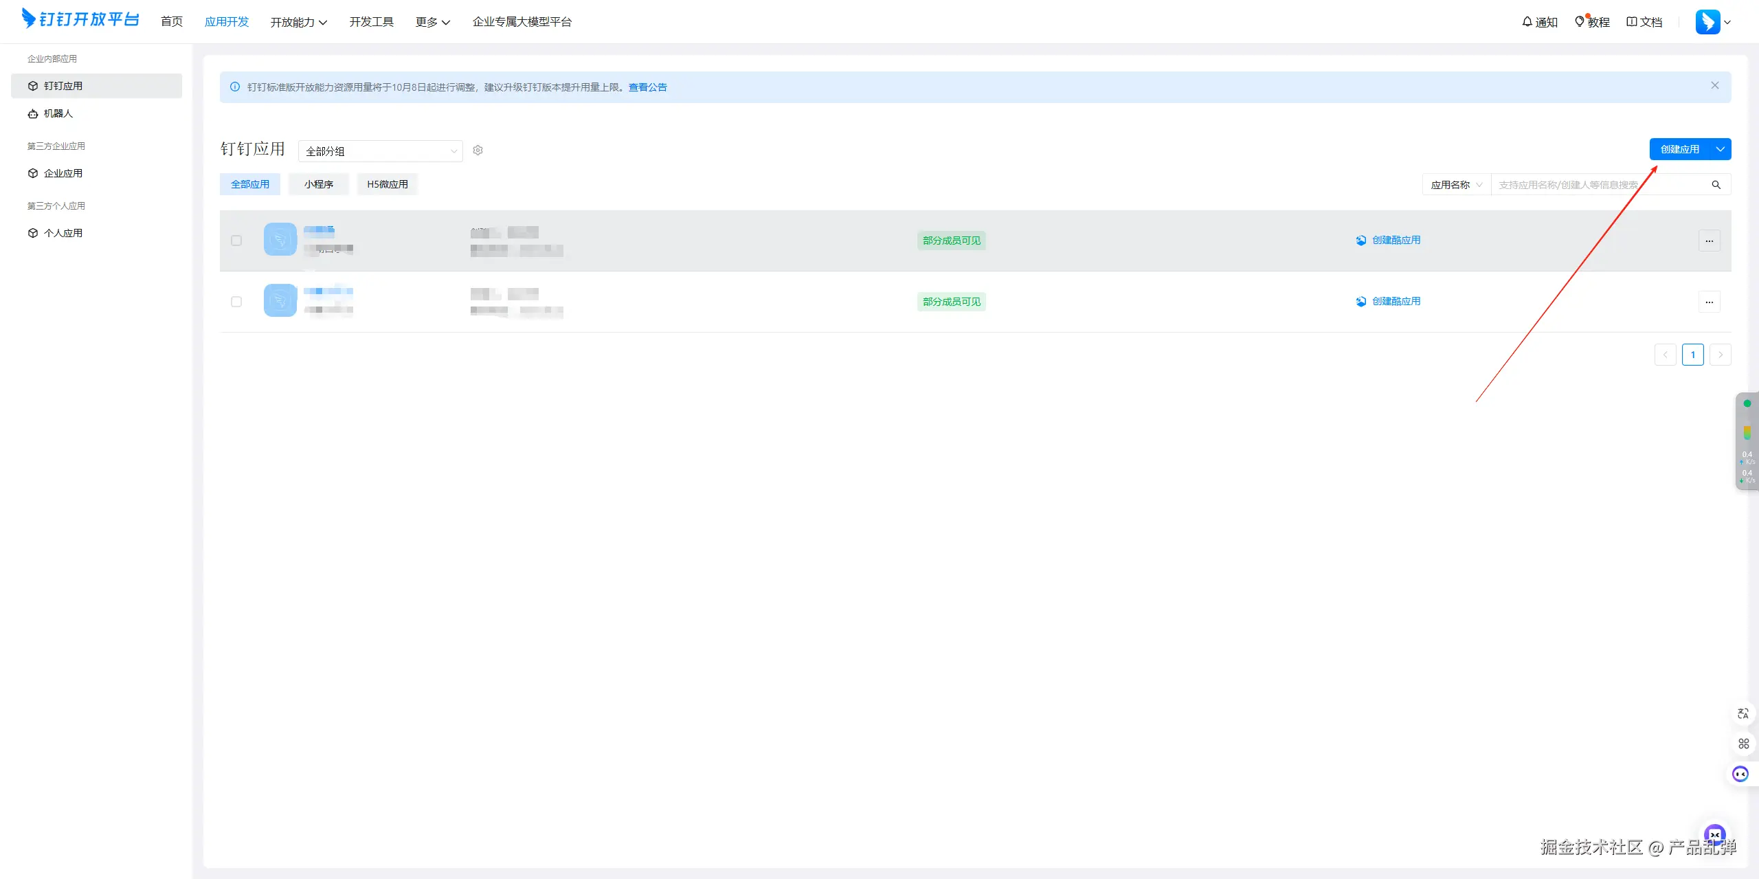The height and width of the screenshot is (879, 1759).
Task: Check the first application's checkbox
Action: (x=236, y=241)
